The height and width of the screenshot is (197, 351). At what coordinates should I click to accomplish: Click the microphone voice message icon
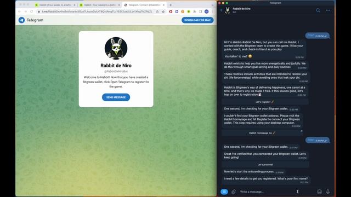tap(328, 192)
